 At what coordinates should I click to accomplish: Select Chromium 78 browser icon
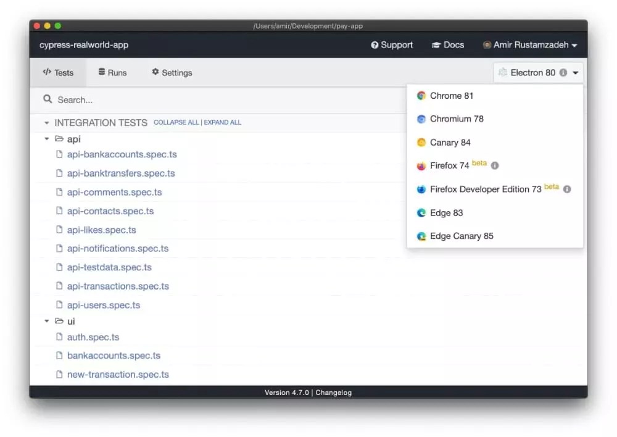[x=421, y=119]
